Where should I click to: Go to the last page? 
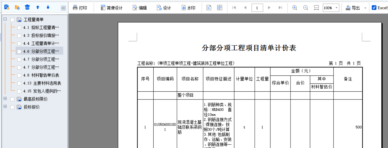coord(280,8)
